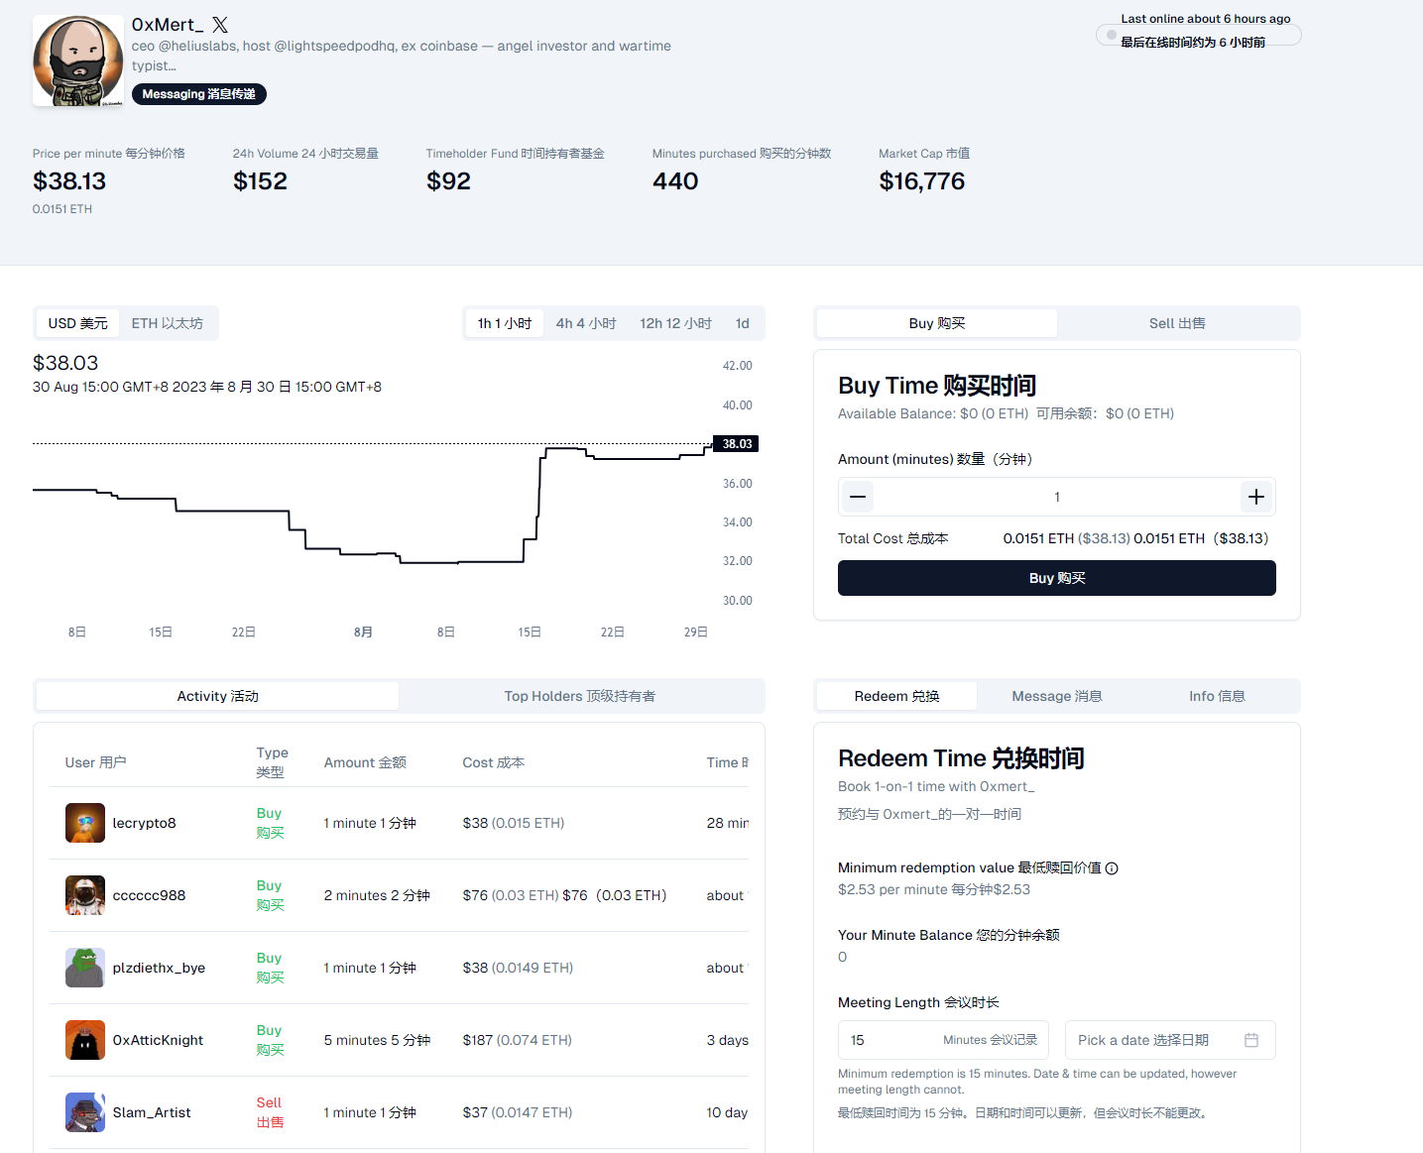
Task: Select the 12h chart interval
Action: [675, 323]
